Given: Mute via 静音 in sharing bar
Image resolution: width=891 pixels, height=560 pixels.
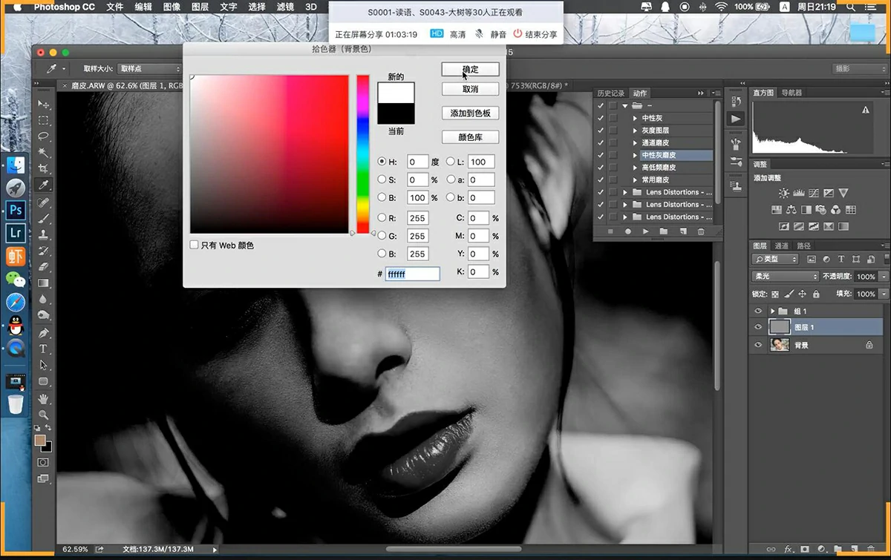Looking at the screenshot, I should tap(491, 34).
